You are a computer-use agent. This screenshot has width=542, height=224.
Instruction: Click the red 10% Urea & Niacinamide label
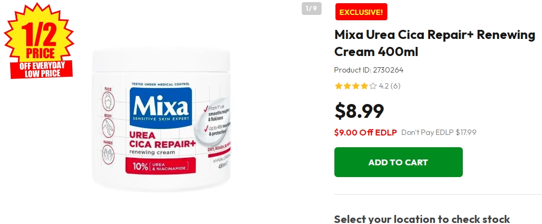tap(161, 166)
